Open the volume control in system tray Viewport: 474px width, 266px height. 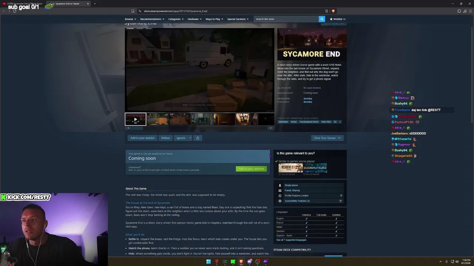tap(457, 262)
